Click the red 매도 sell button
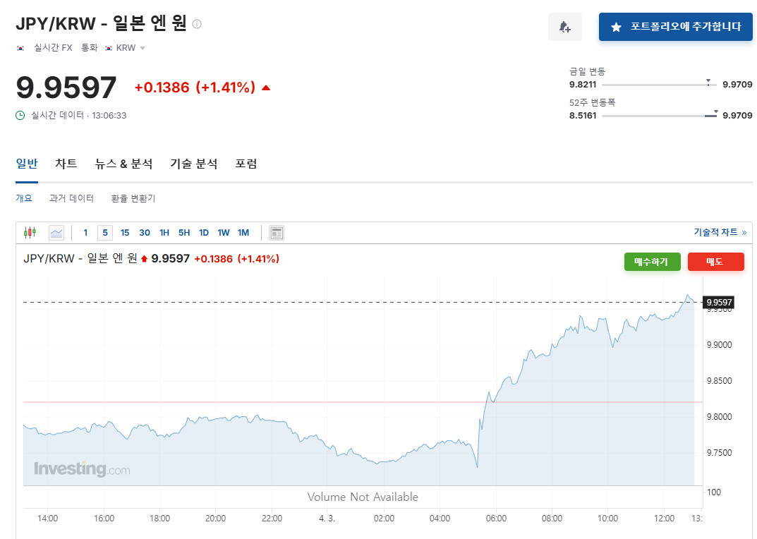 [715, 262]
